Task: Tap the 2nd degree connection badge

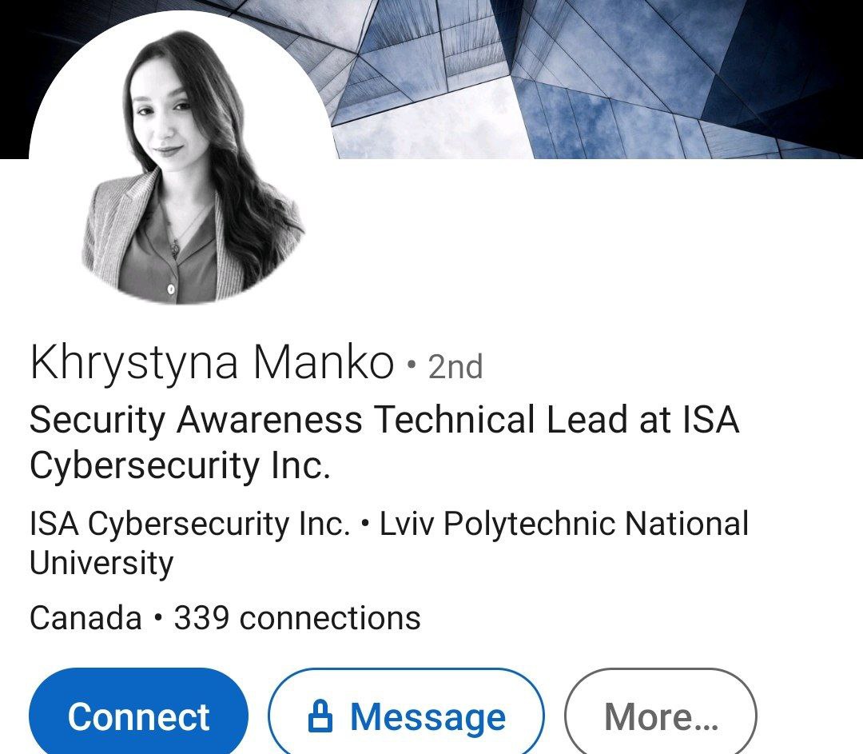Action: [455, 367]
